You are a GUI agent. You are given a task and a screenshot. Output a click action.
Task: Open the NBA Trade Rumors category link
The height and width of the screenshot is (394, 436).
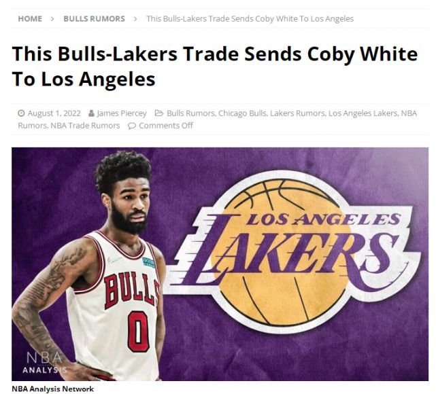click(85, 126)
